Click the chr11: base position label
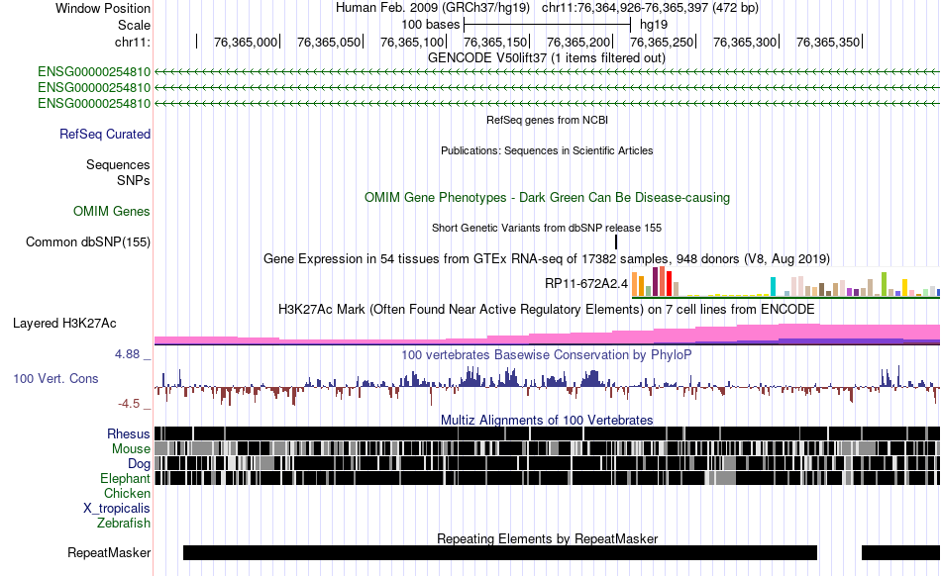Image resolution: width=941 pixels, height=576 pixels. pos(132,42)
